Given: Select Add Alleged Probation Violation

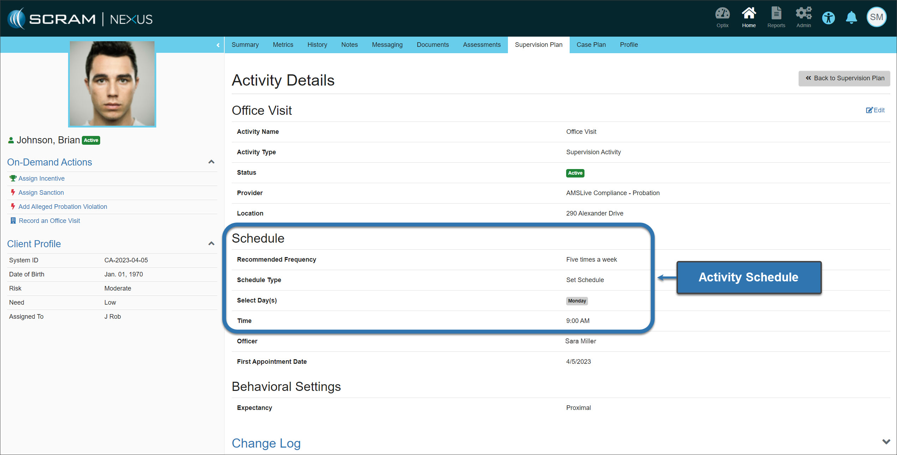Looking at the screenshot, I should 62,207.
